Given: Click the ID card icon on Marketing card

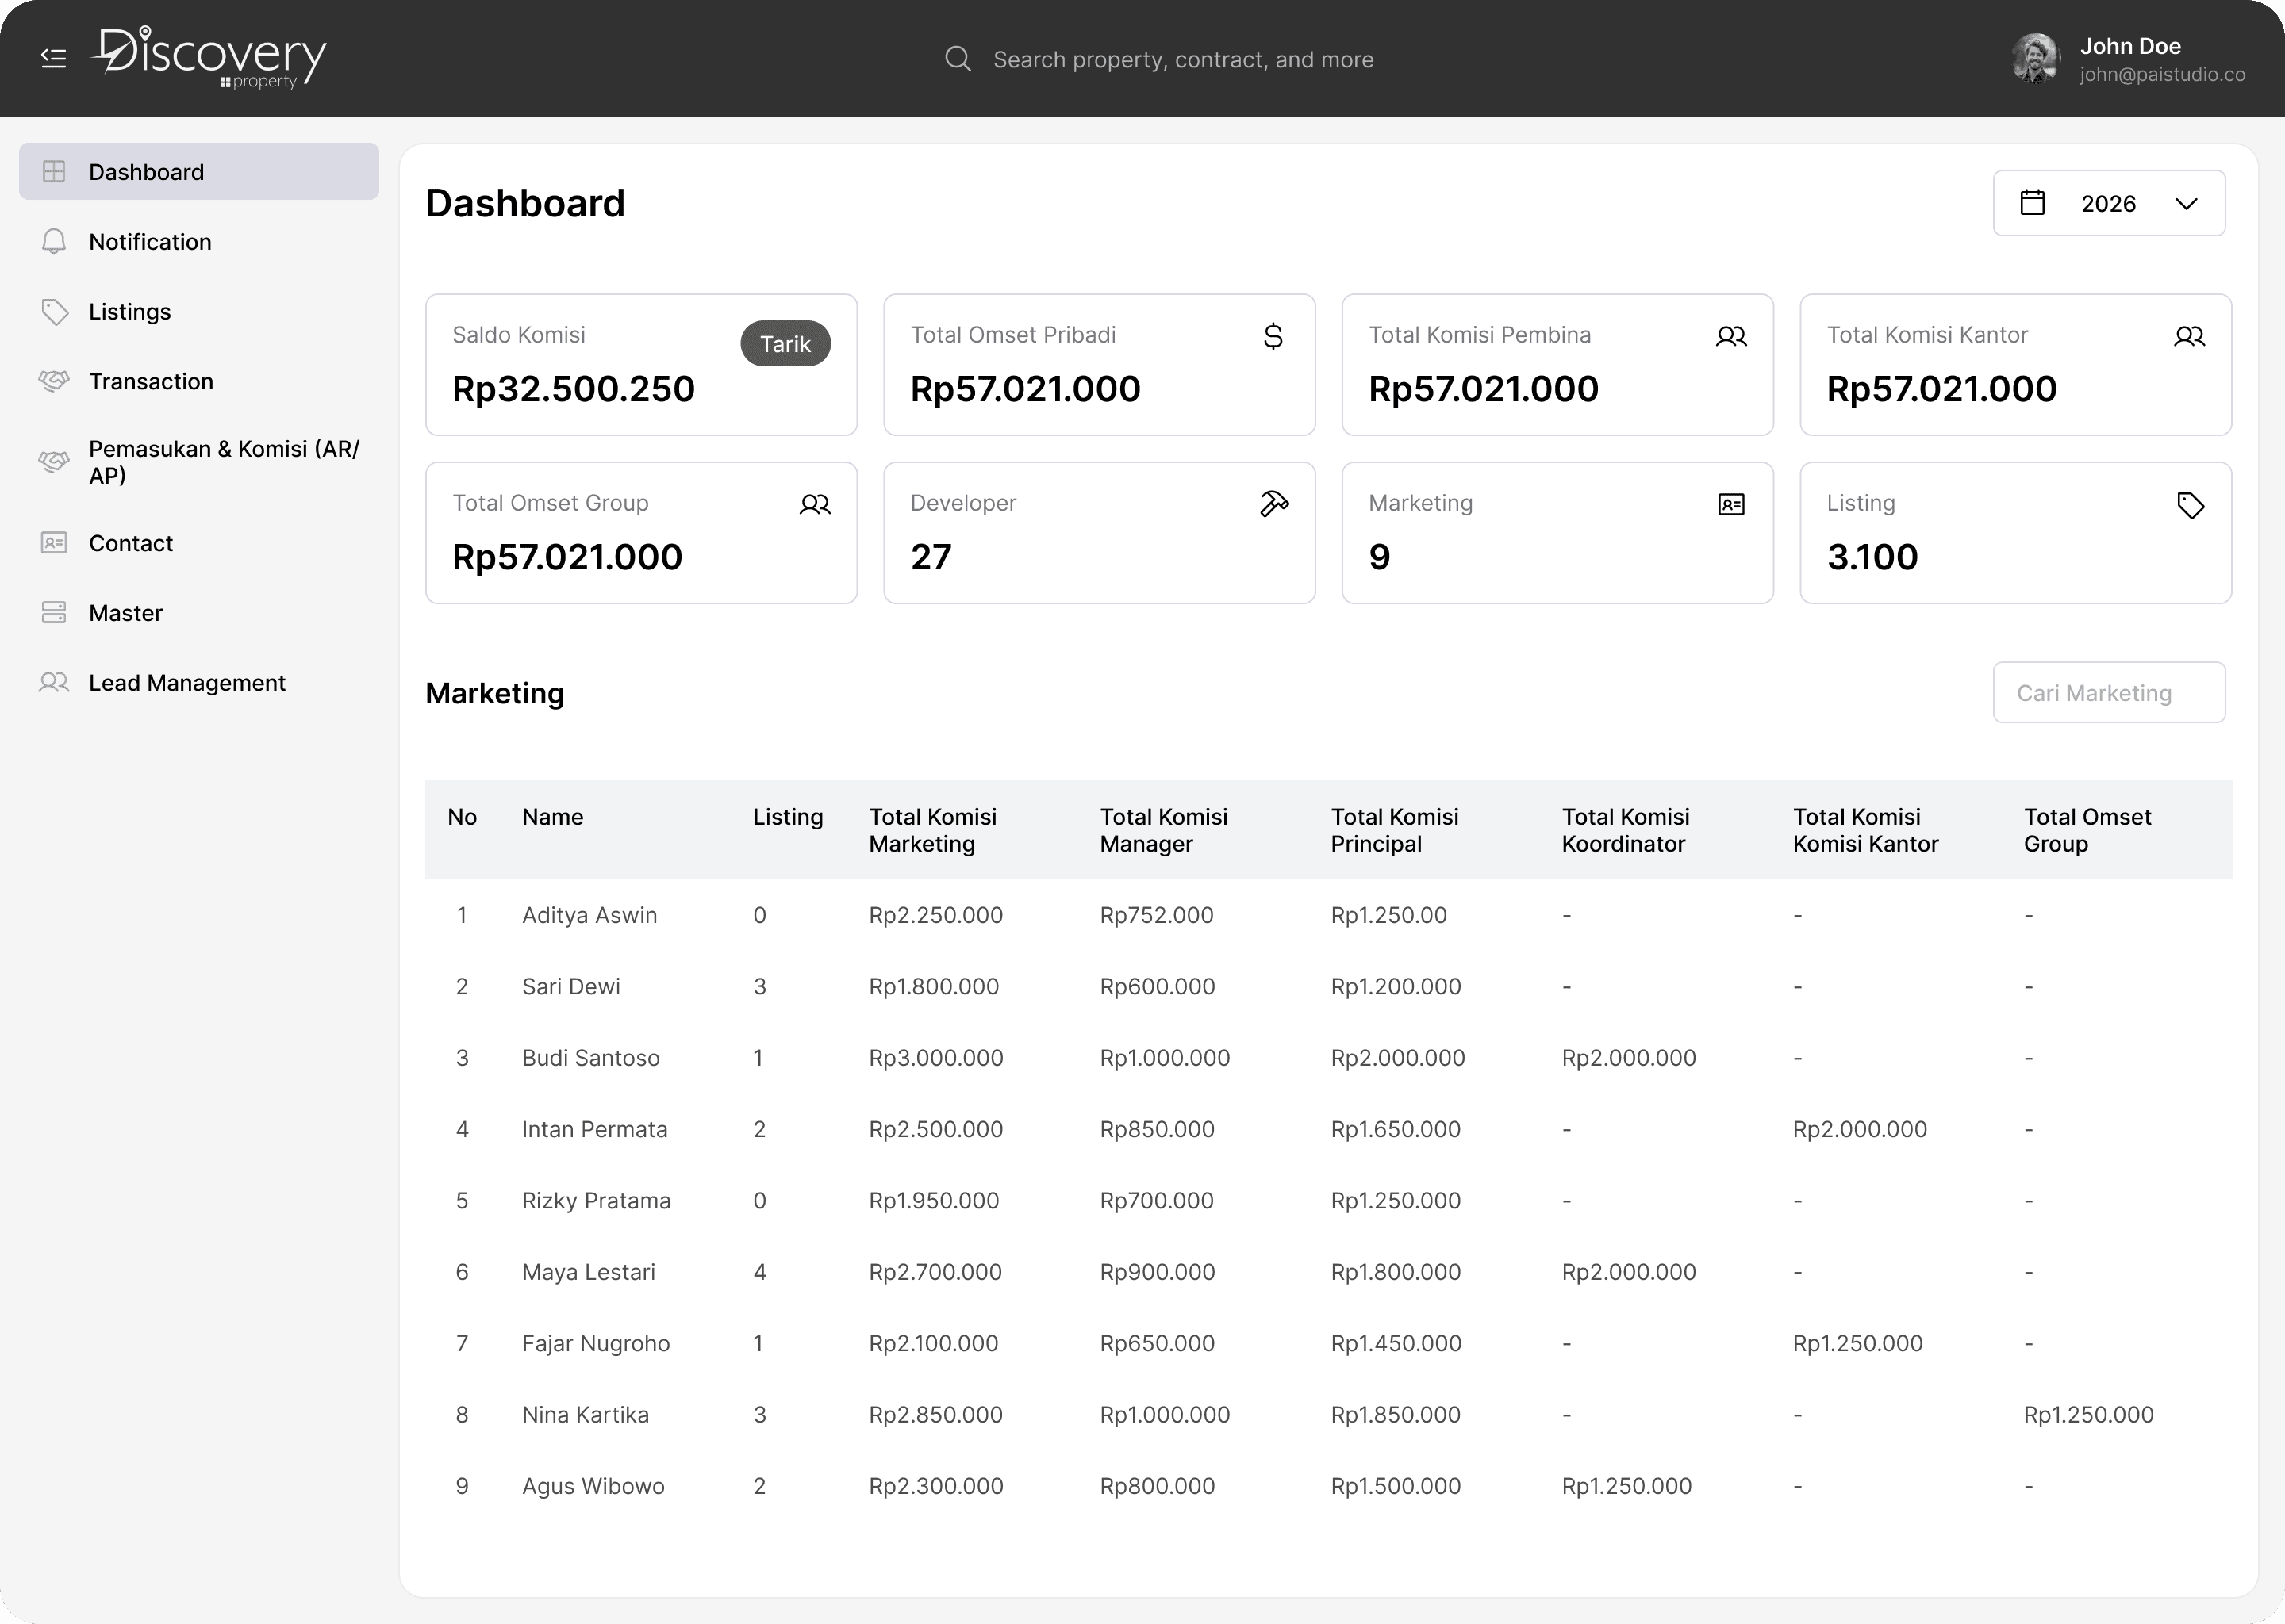Looking at the screenshot, I should (x=1730, y=504).
